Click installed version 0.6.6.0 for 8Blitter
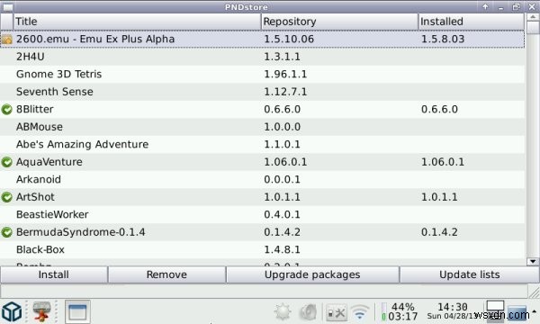This screenshot has width=540, height=324. tap(439, 109)
